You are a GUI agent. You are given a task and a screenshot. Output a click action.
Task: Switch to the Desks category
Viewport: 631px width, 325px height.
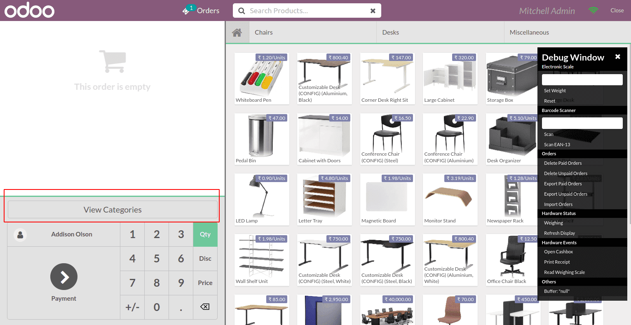[440, 33]
